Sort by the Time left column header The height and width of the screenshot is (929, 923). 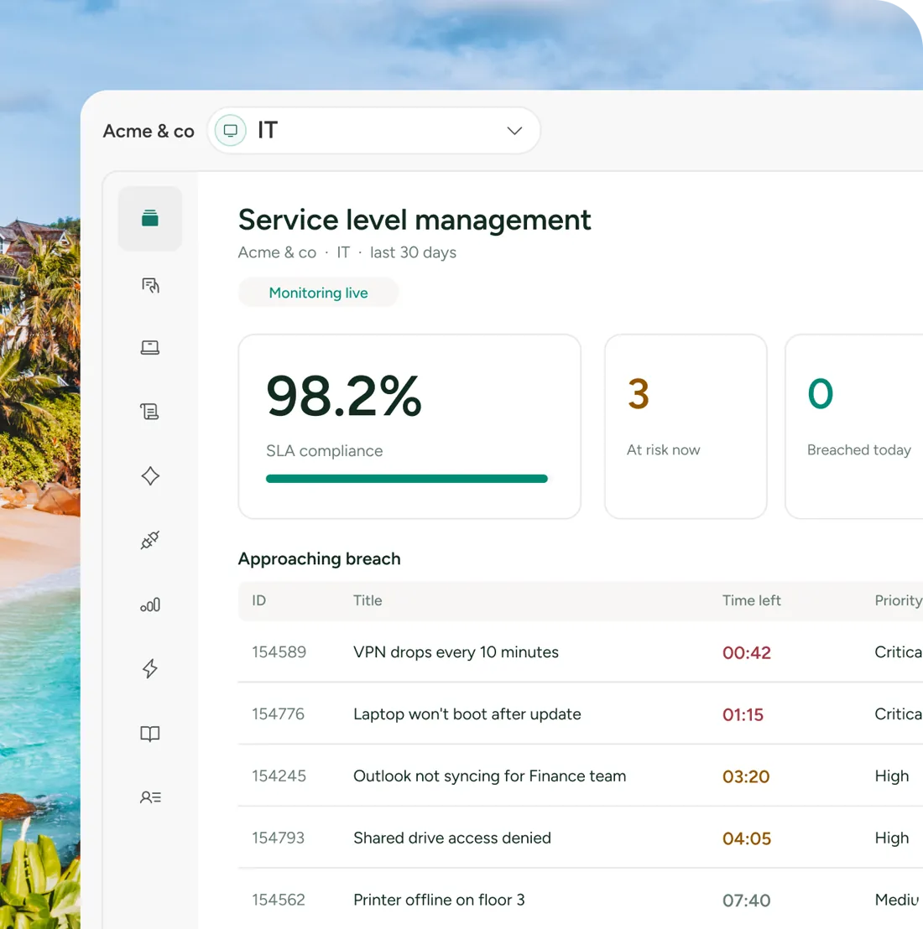pos(751,600)
